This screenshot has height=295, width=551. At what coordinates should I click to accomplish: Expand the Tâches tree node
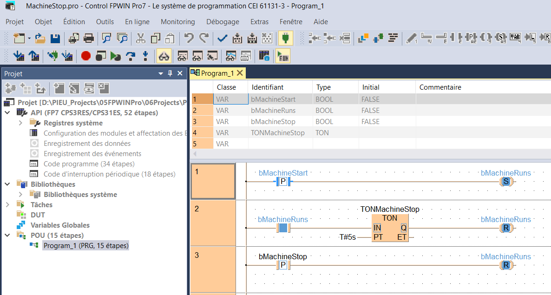coord(7,204)
